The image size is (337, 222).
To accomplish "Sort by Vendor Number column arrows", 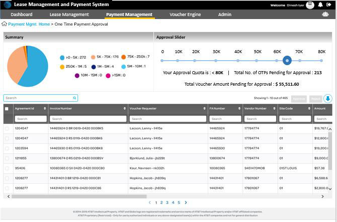I will (x=274, y=109).
